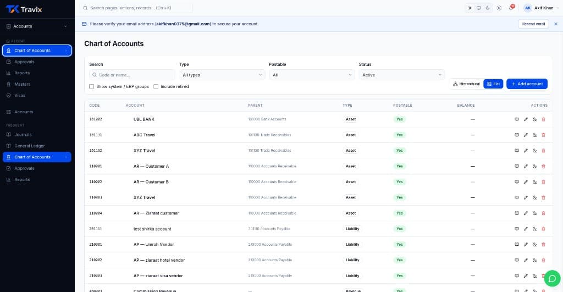Click retire icon in AR — Customer A row
Image resolution: width=563 pixels, height=292 pixels.
tap(534, 166)
